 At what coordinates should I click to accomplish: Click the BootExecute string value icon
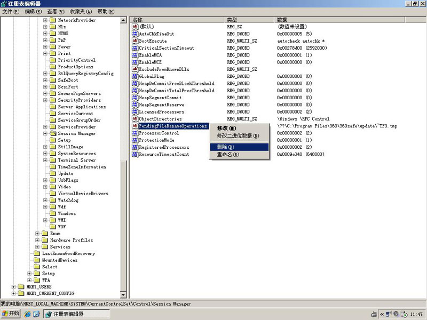pos(135,41)
